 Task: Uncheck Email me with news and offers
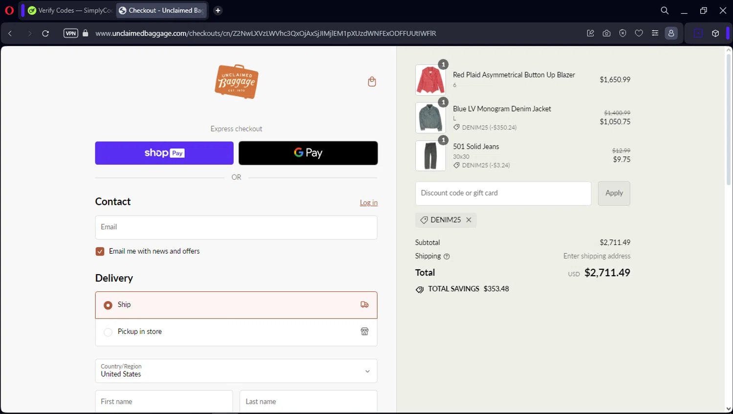(100, 251)
